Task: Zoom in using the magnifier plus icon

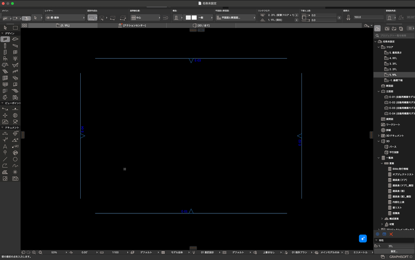Action: pyautogui.click(x=34, y=253)
